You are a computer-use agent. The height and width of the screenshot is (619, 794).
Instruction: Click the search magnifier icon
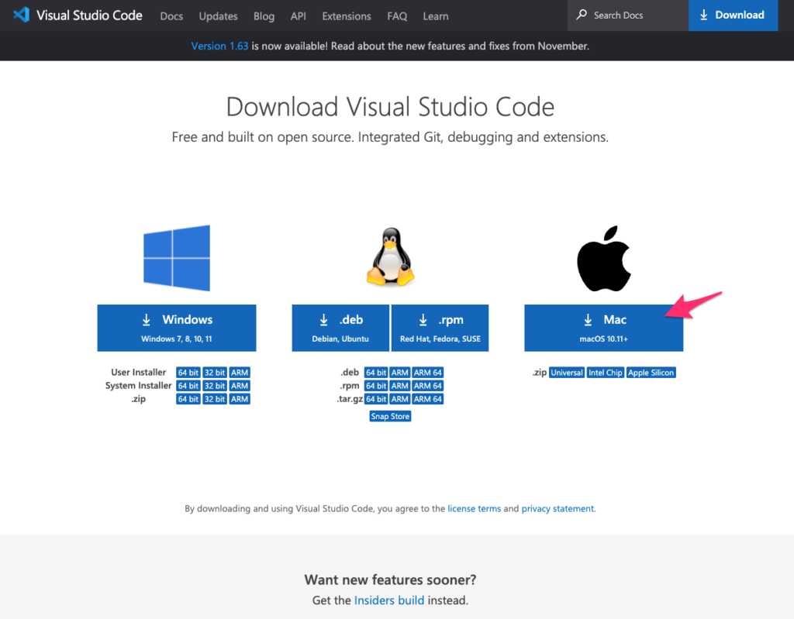(x=582, y=15)
